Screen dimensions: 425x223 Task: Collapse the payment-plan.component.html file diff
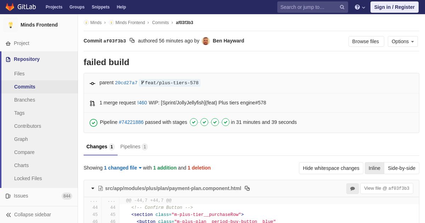click(93, 188)
